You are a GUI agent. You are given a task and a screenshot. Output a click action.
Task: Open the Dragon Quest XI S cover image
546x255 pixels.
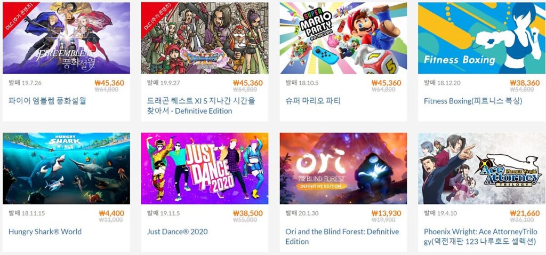205,38
